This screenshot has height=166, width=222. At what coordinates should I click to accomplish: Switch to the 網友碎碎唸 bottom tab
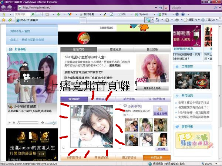pyautogui.click(x=129, y=158)
